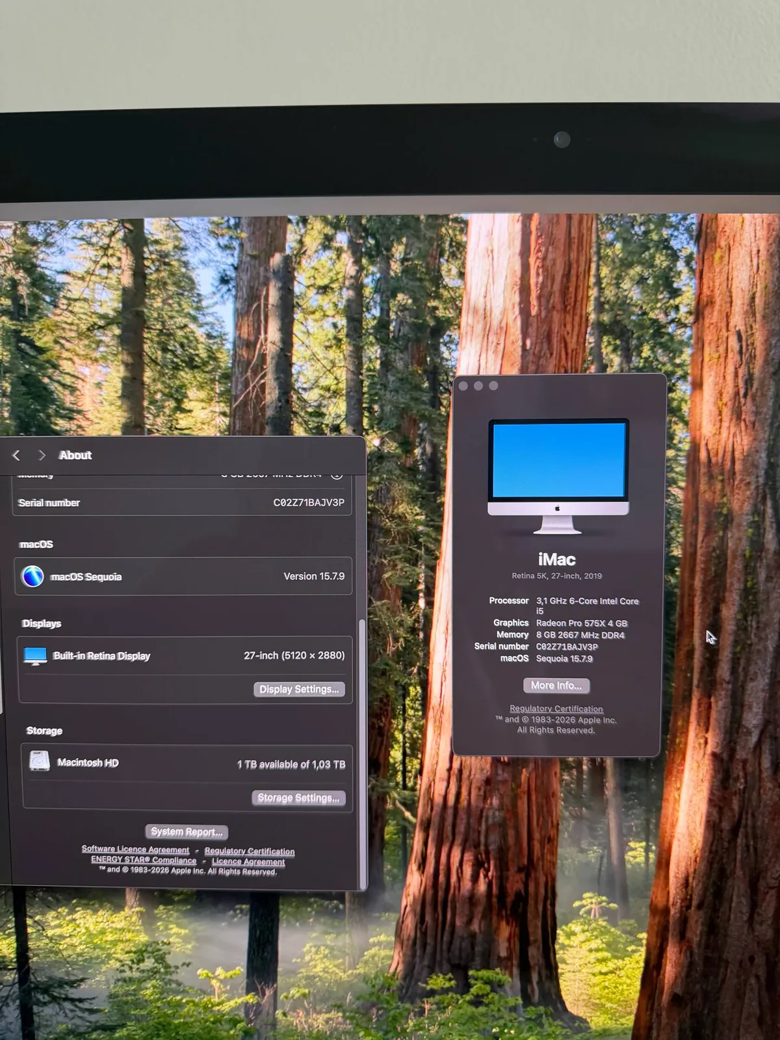Image resolution: width=780 pixels, height=1040 pixels.
Task: Click the iMac picture in About This Mac
Action: click(x=558, y=476)
